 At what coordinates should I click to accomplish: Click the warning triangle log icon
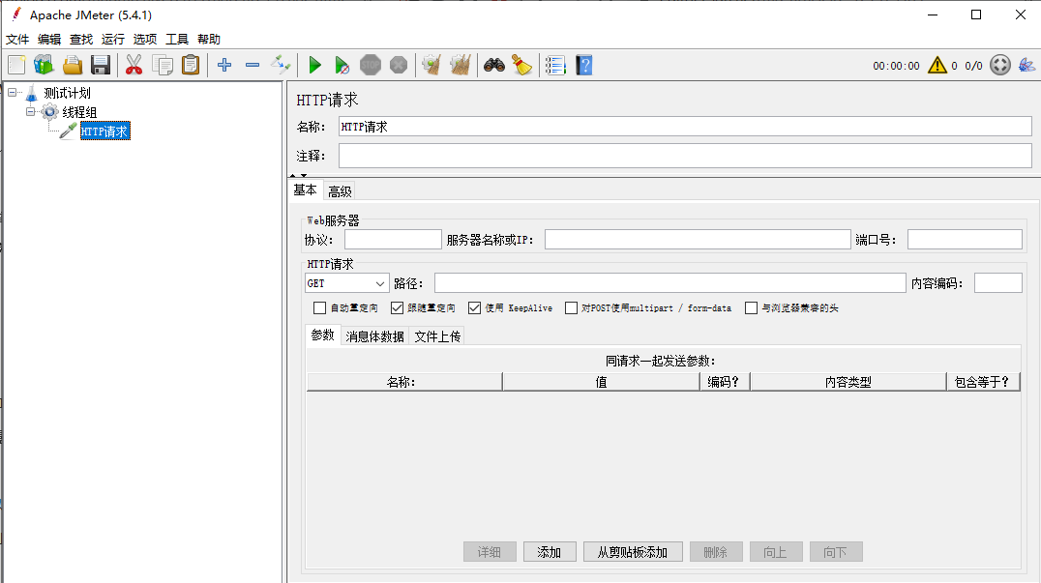pos(937,65)
